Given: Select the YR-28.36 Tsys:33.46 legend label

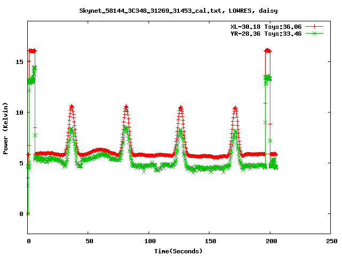Looking at the screenshot, I should [x=266, y=34].
